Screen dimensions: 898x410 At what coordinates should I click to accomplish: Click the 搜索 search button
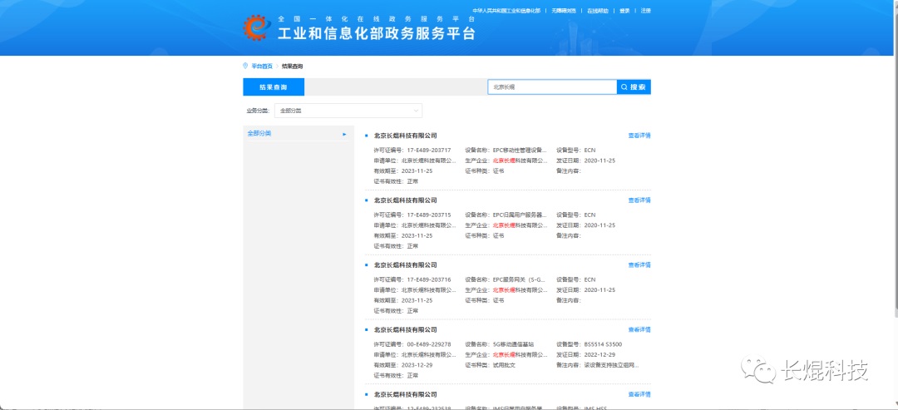pyautogui.click(x=634, y=87)
